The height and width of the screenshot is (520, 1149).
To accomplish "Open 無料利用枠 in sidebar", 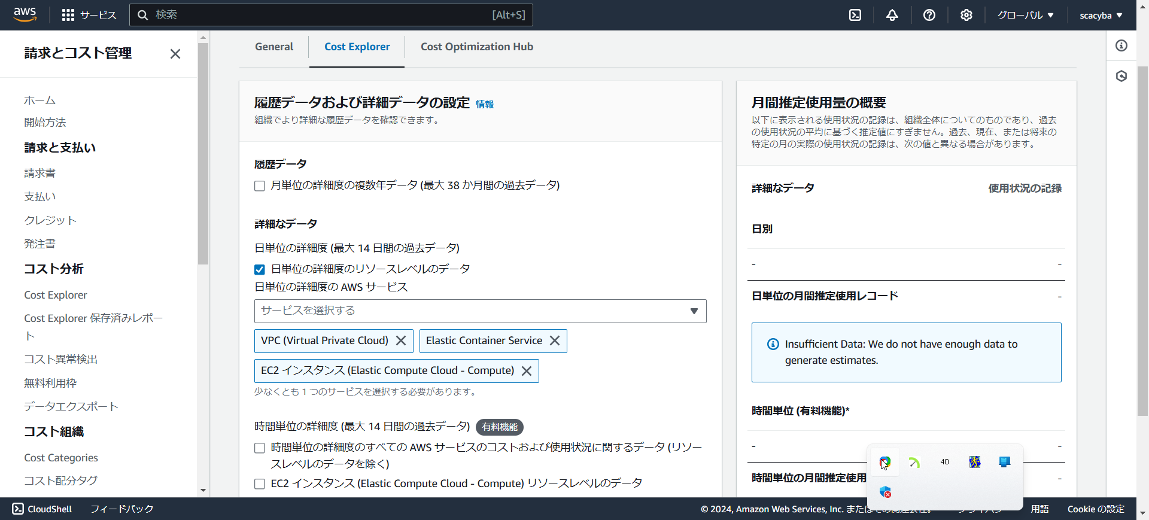I will [50, 384].
